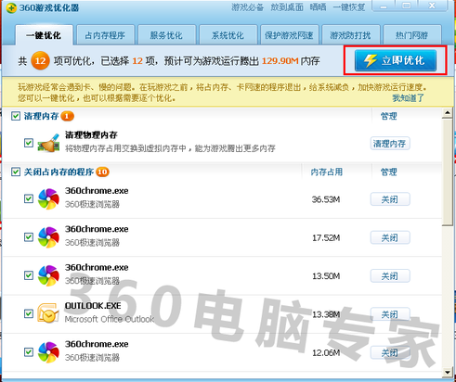Click the 内存占用 column header
Image resolution: width=456 pixels, height=382 pixels.
pyautogui.click(x=327, y=172)
